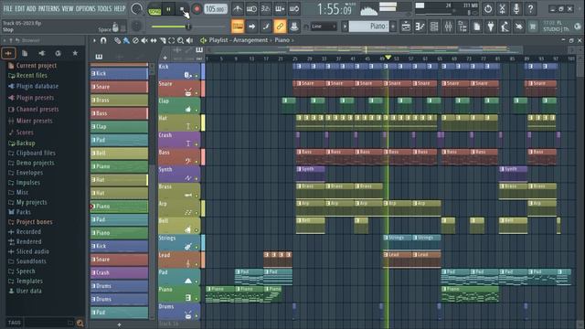Open the ADD menu
Screen dimensions: 585x329
click(x=31, y=8)
